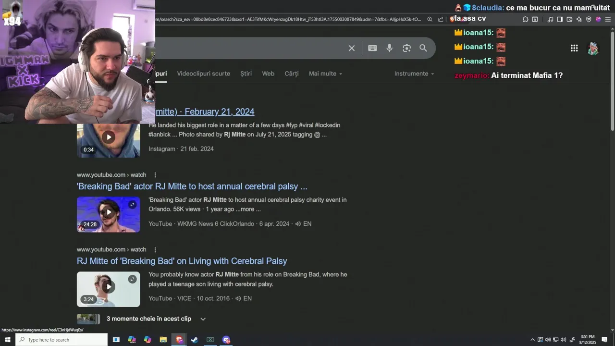This screenshot has height=346, width=615.
Task: Play the WKMG News 24:28 video thumbnail
Action: tap(109, 214)
